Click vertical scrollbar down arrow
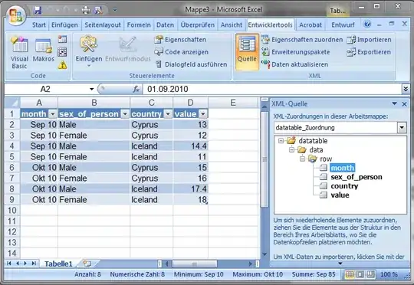Viewport: 414px width, 285px height. pos(264,254)
